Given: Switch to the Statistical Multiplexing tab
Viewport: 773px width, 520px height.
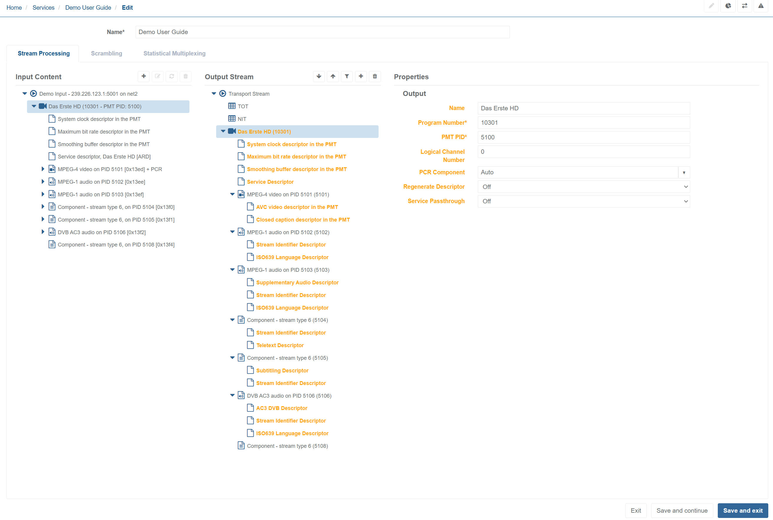Looking at the screenshot, I should coord(174,53).
